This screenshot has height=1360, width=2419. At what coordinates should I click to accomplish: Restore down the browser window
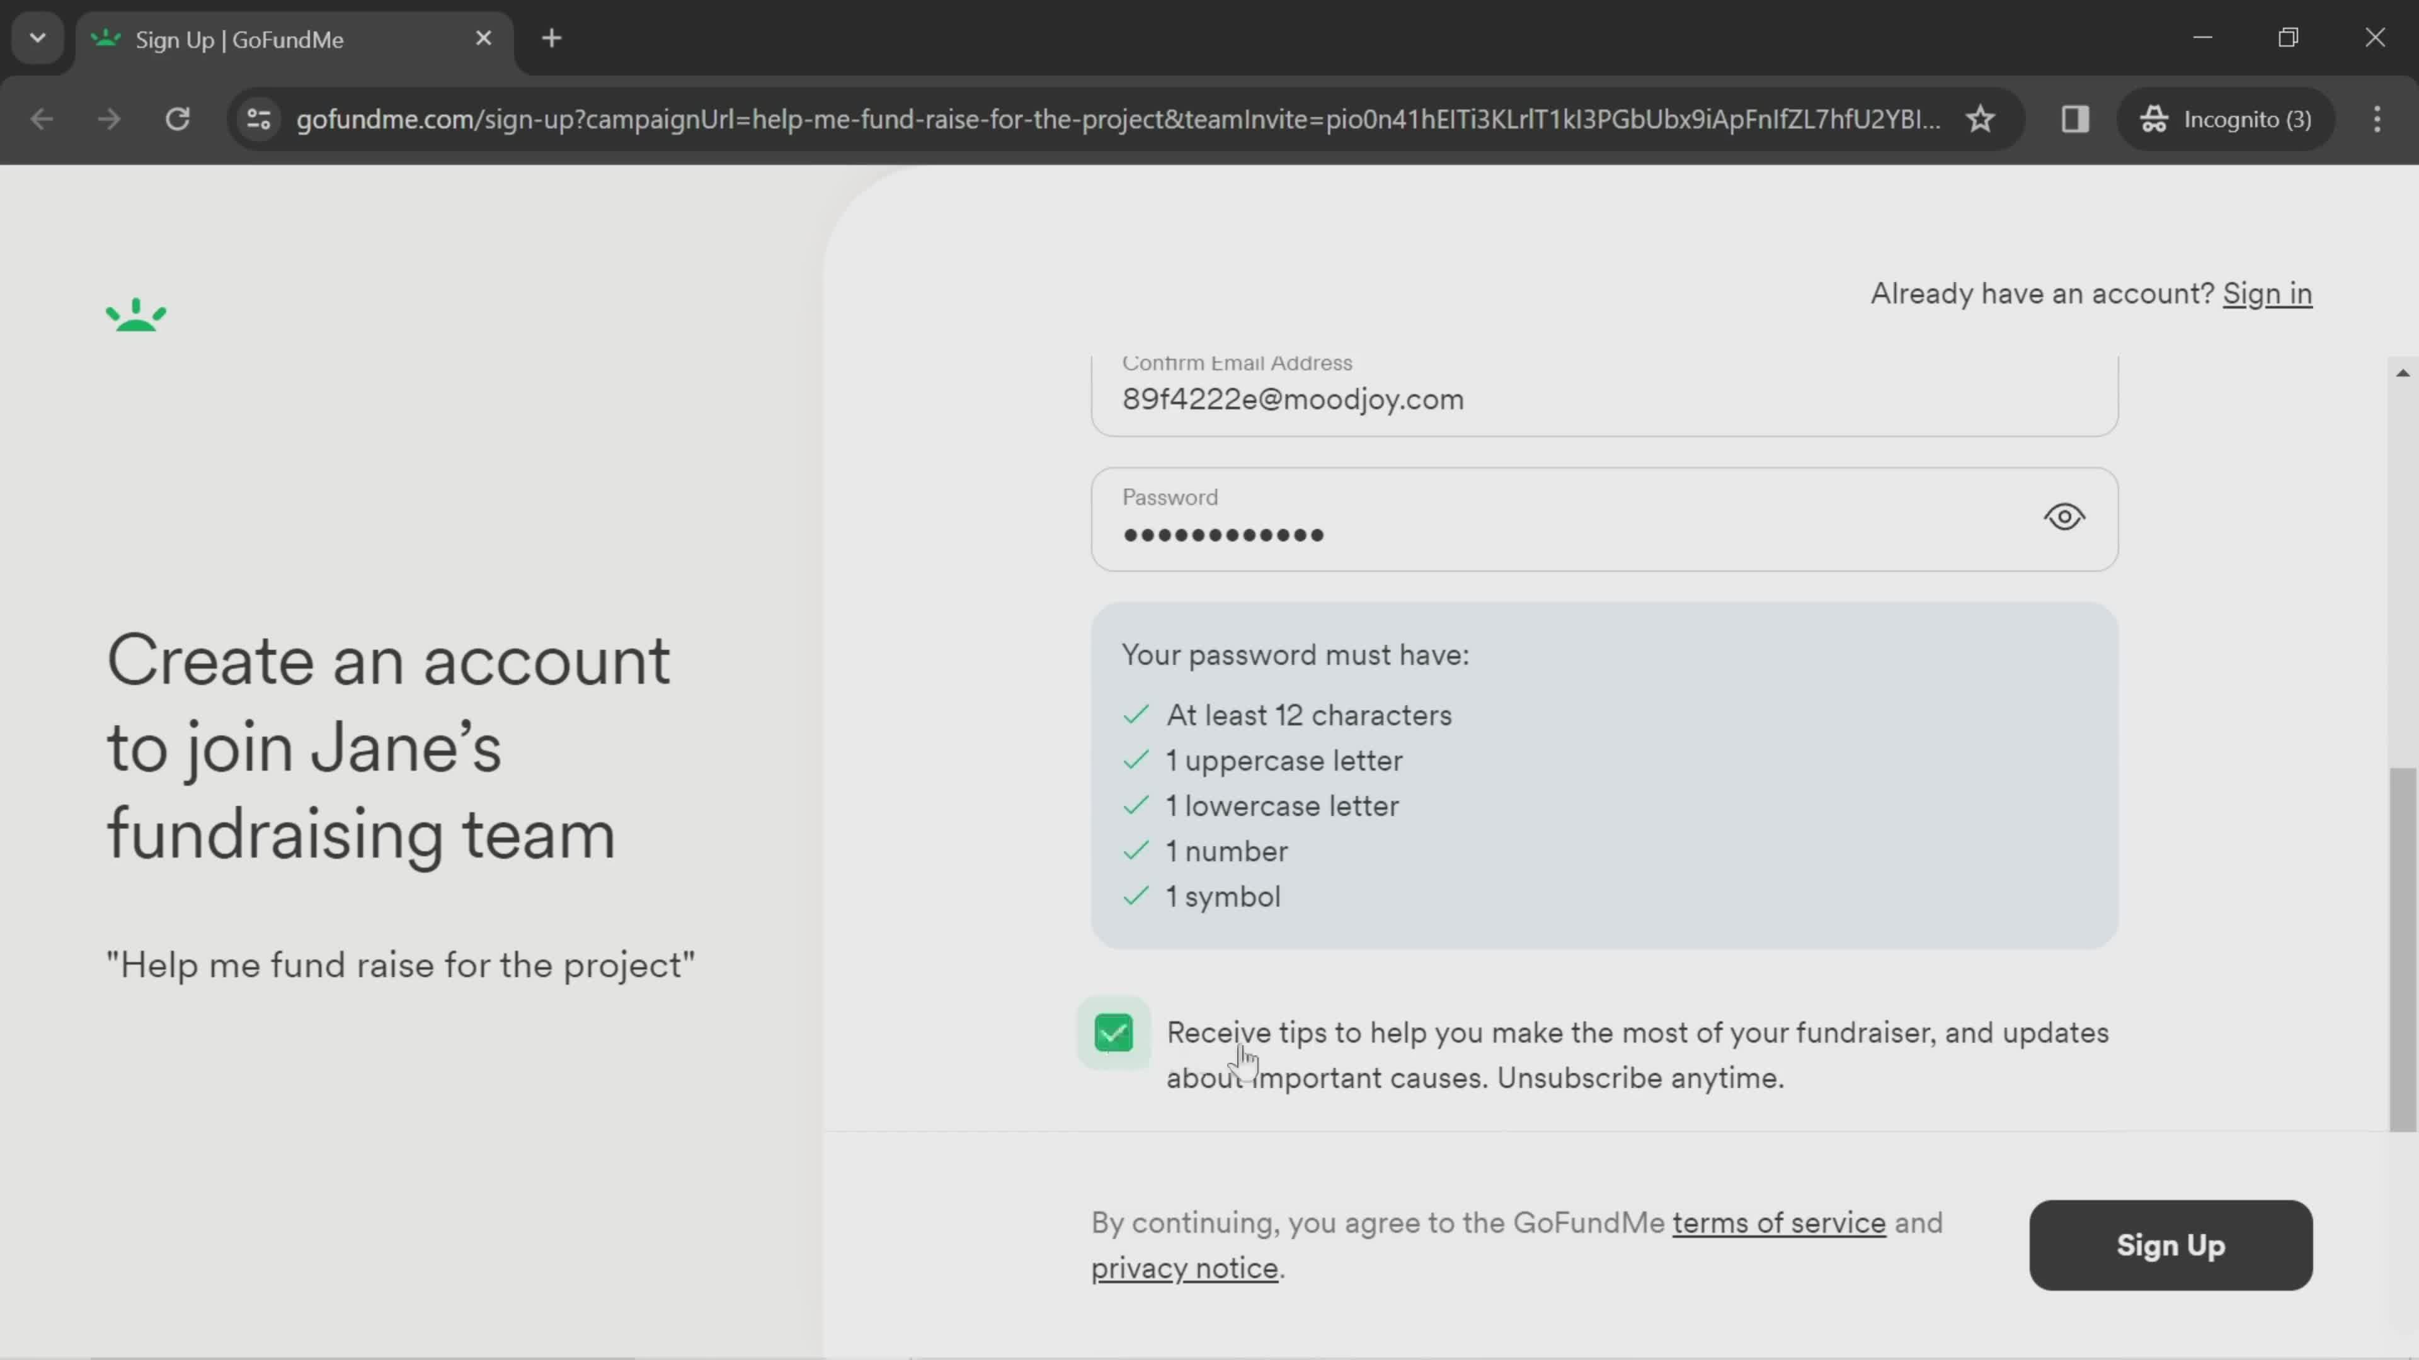pyautogui.click(x=2289, y=38)
